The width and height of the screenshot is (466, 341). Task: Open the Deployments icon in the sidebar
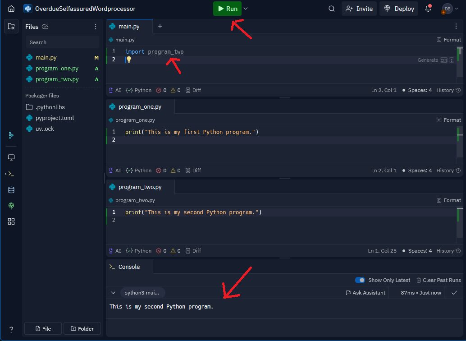[x=11, y=206]
